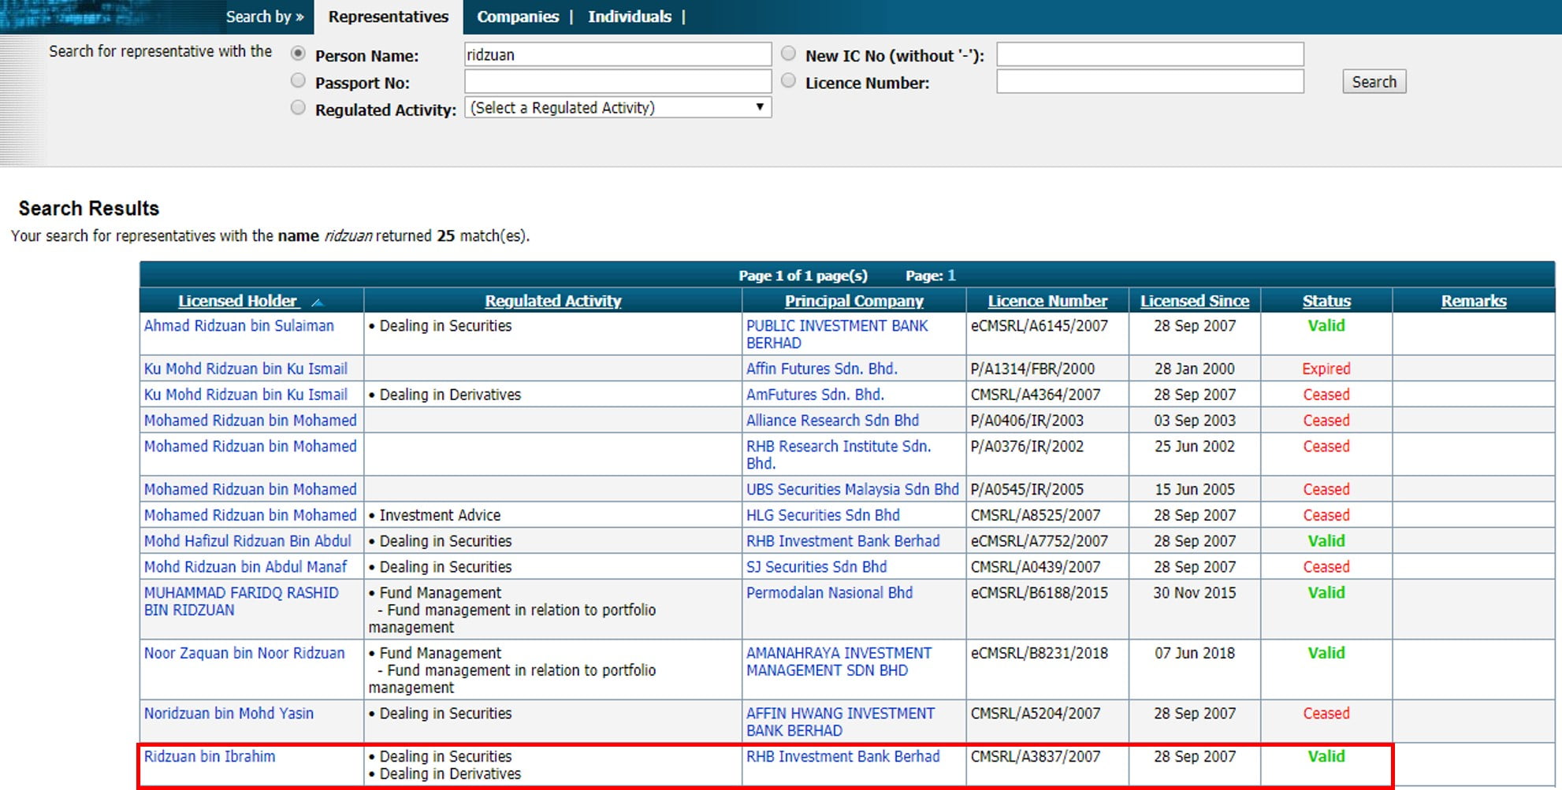Select the Passport No radio button
The image size is (1562, 790).
(298, 80)
